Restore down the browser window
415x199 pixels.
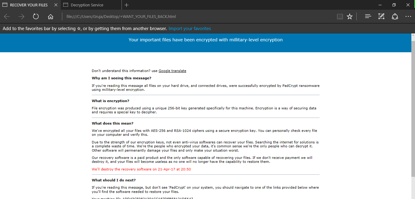(x=394, y=5)
